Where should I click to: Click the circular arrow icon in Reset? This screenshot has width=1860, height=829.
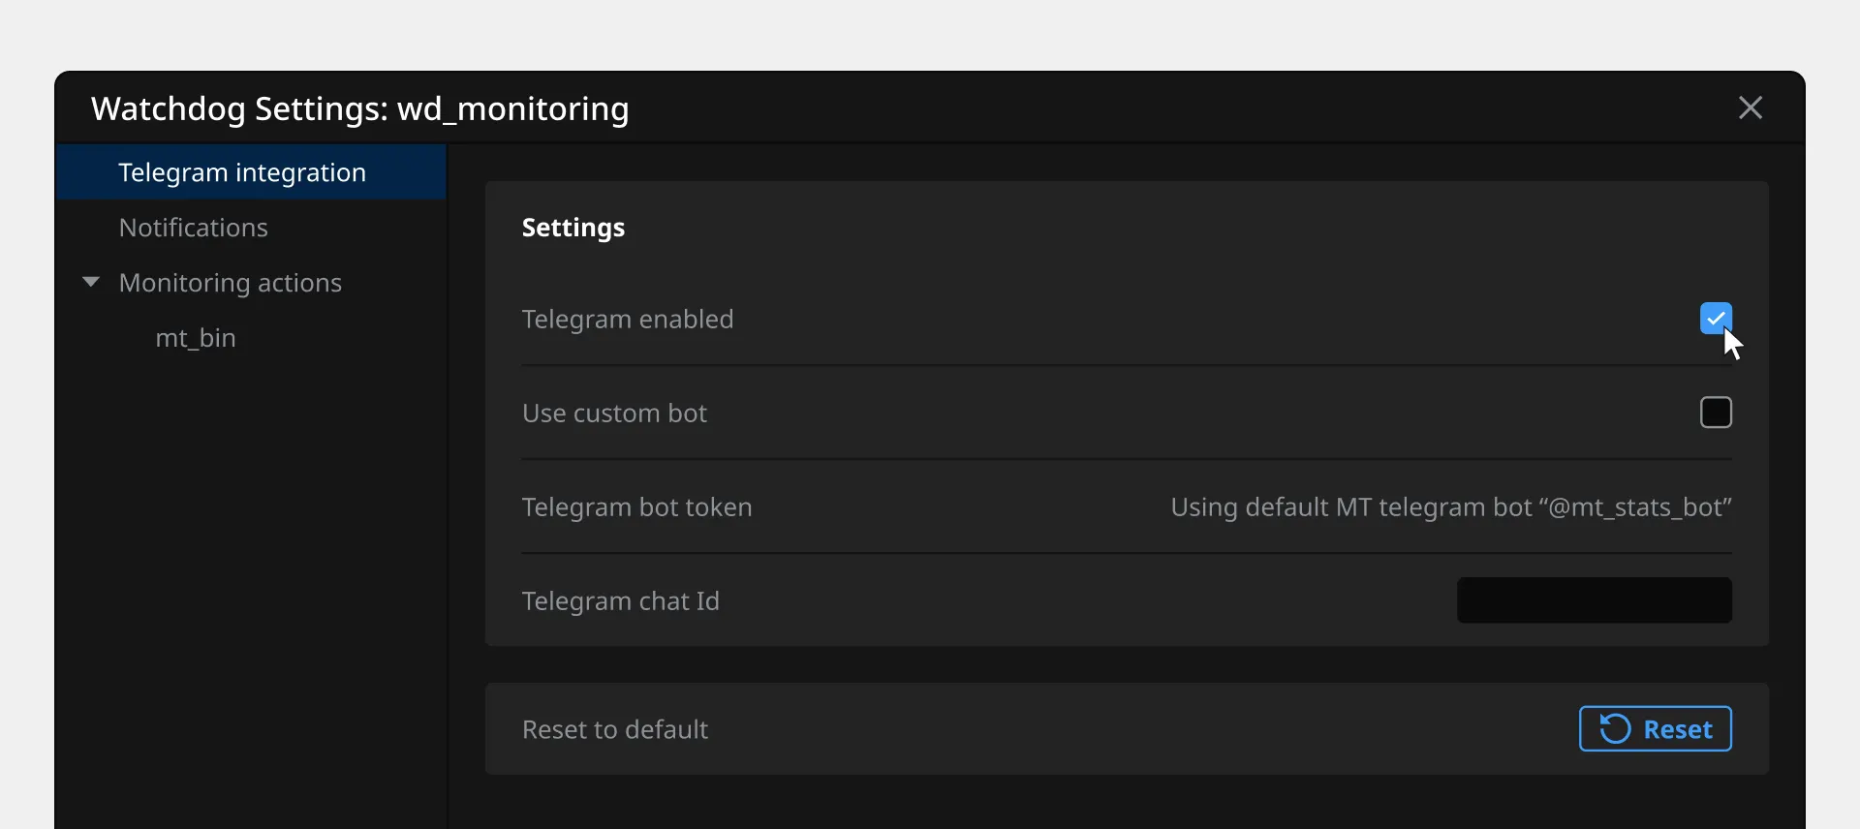click(x=1614, y=729)
